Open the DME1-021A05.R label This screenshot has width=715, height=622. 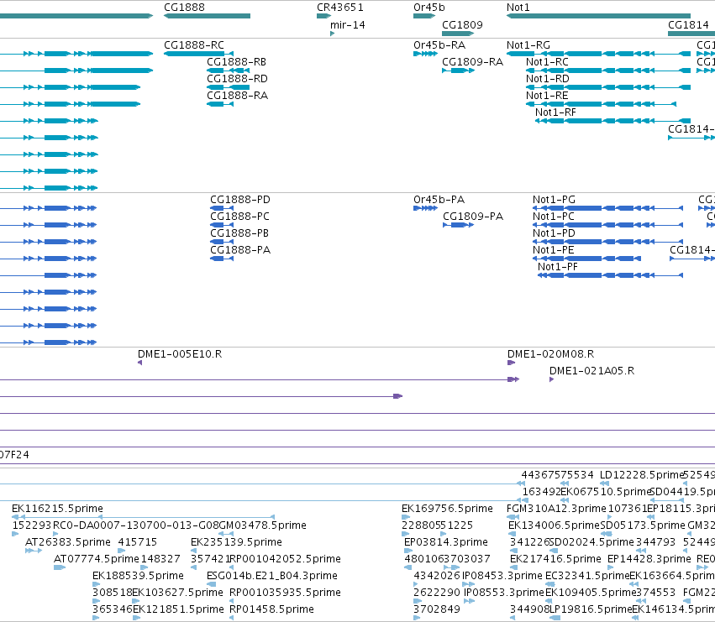[591, 371]
